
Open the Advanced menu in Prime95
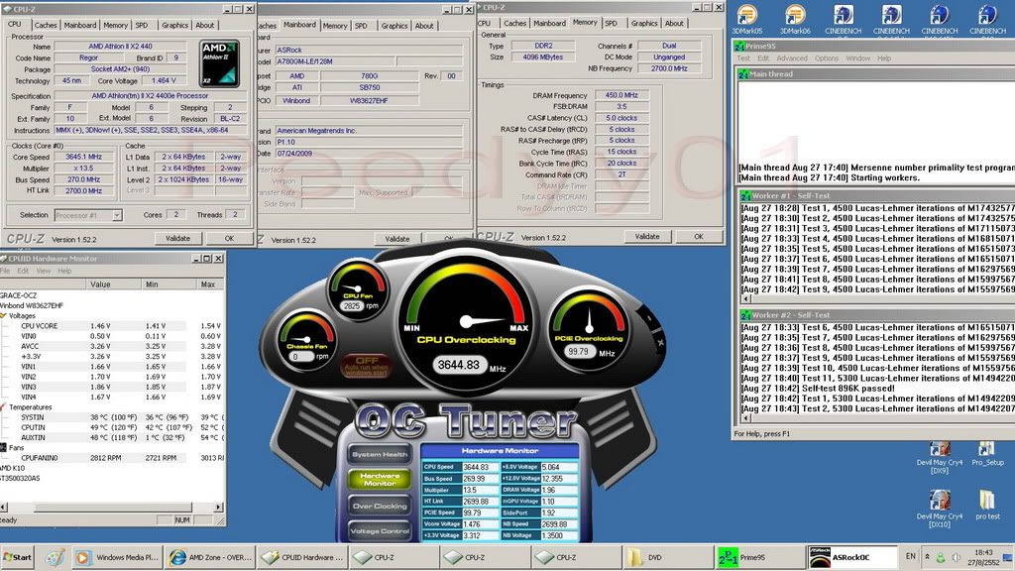tap(792, 58)
